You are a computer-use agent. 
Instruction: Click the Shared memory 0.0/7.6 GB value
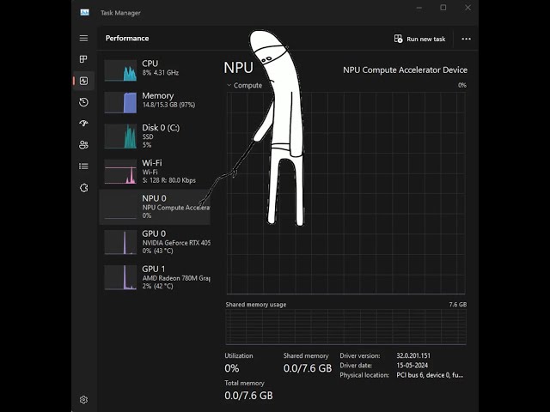pyautogui.click(x=308, y=368)
